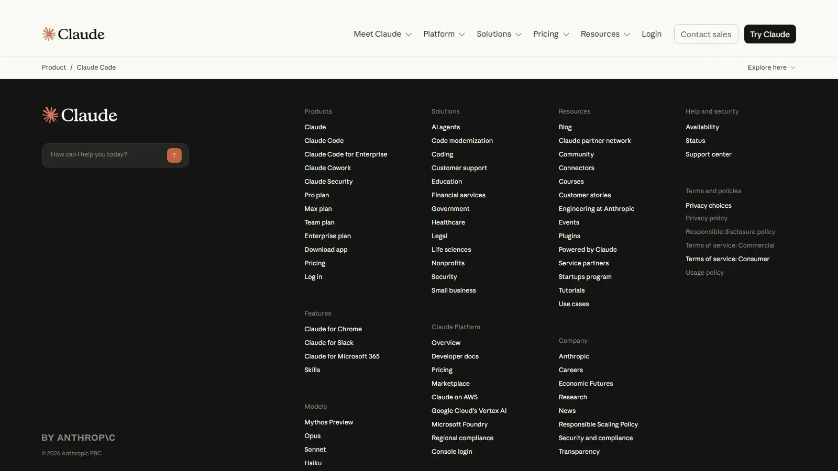Open the Mythos Preview model link

pos(328,422)
